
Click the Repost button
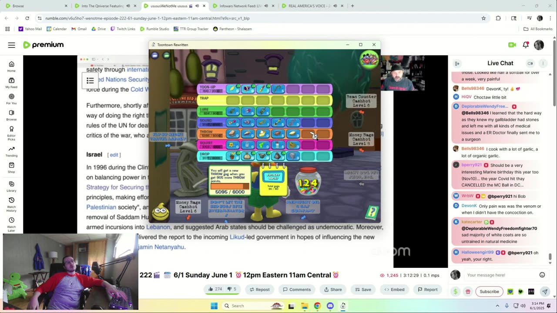pos(259,290)
